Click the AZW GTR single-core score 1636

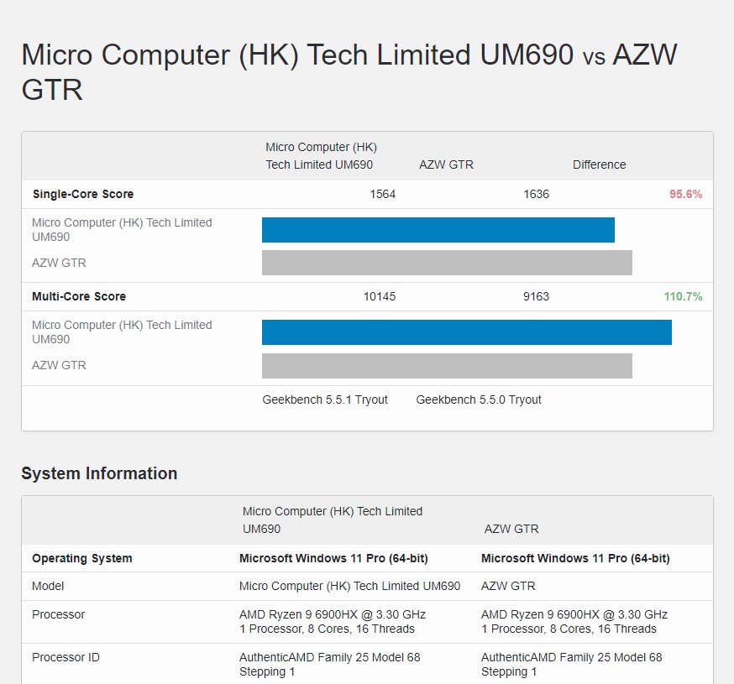(536, 194)
